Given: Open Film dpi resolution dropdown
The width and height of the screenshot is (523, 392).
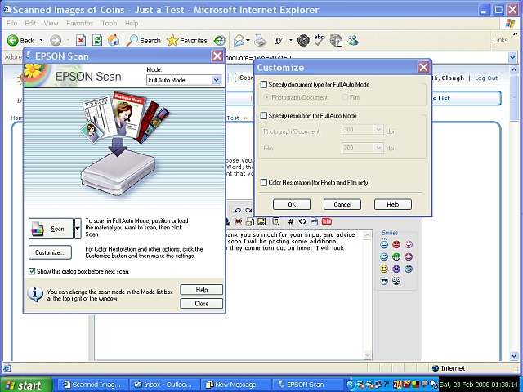Looking at the screenshot, I should coord(378,148).
